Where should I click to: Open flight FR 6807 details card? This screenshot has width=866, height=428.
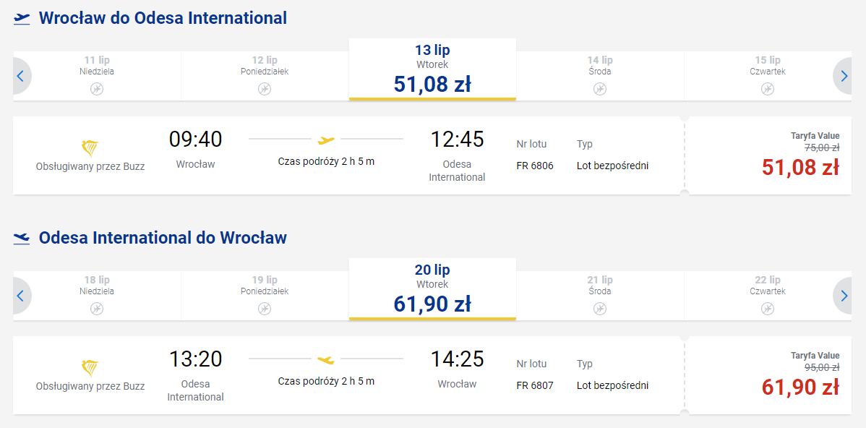tap(348, 375)
